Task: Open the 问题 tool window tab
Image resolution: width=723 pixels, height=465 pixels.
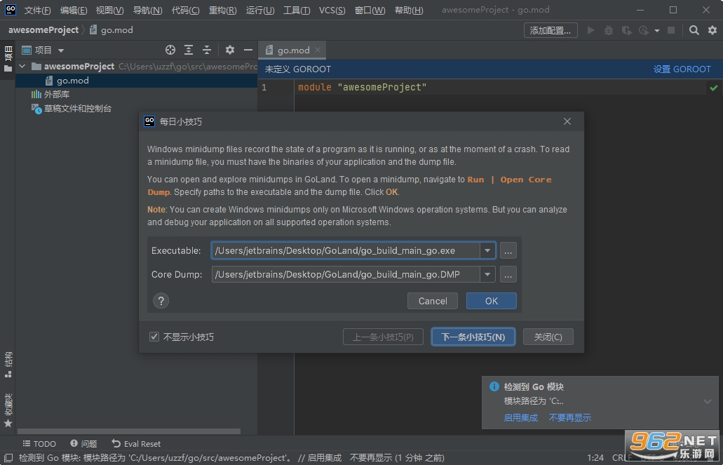Action: coord(83,444)
